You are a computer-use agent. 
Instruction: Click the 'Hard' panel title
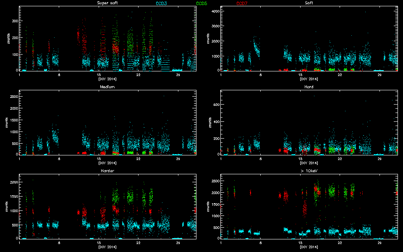point(309,87)
